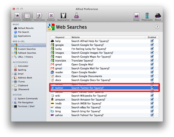Toggle the Open Google Mail checkbox
Viewport: 174px width, 137px height.
152,65
